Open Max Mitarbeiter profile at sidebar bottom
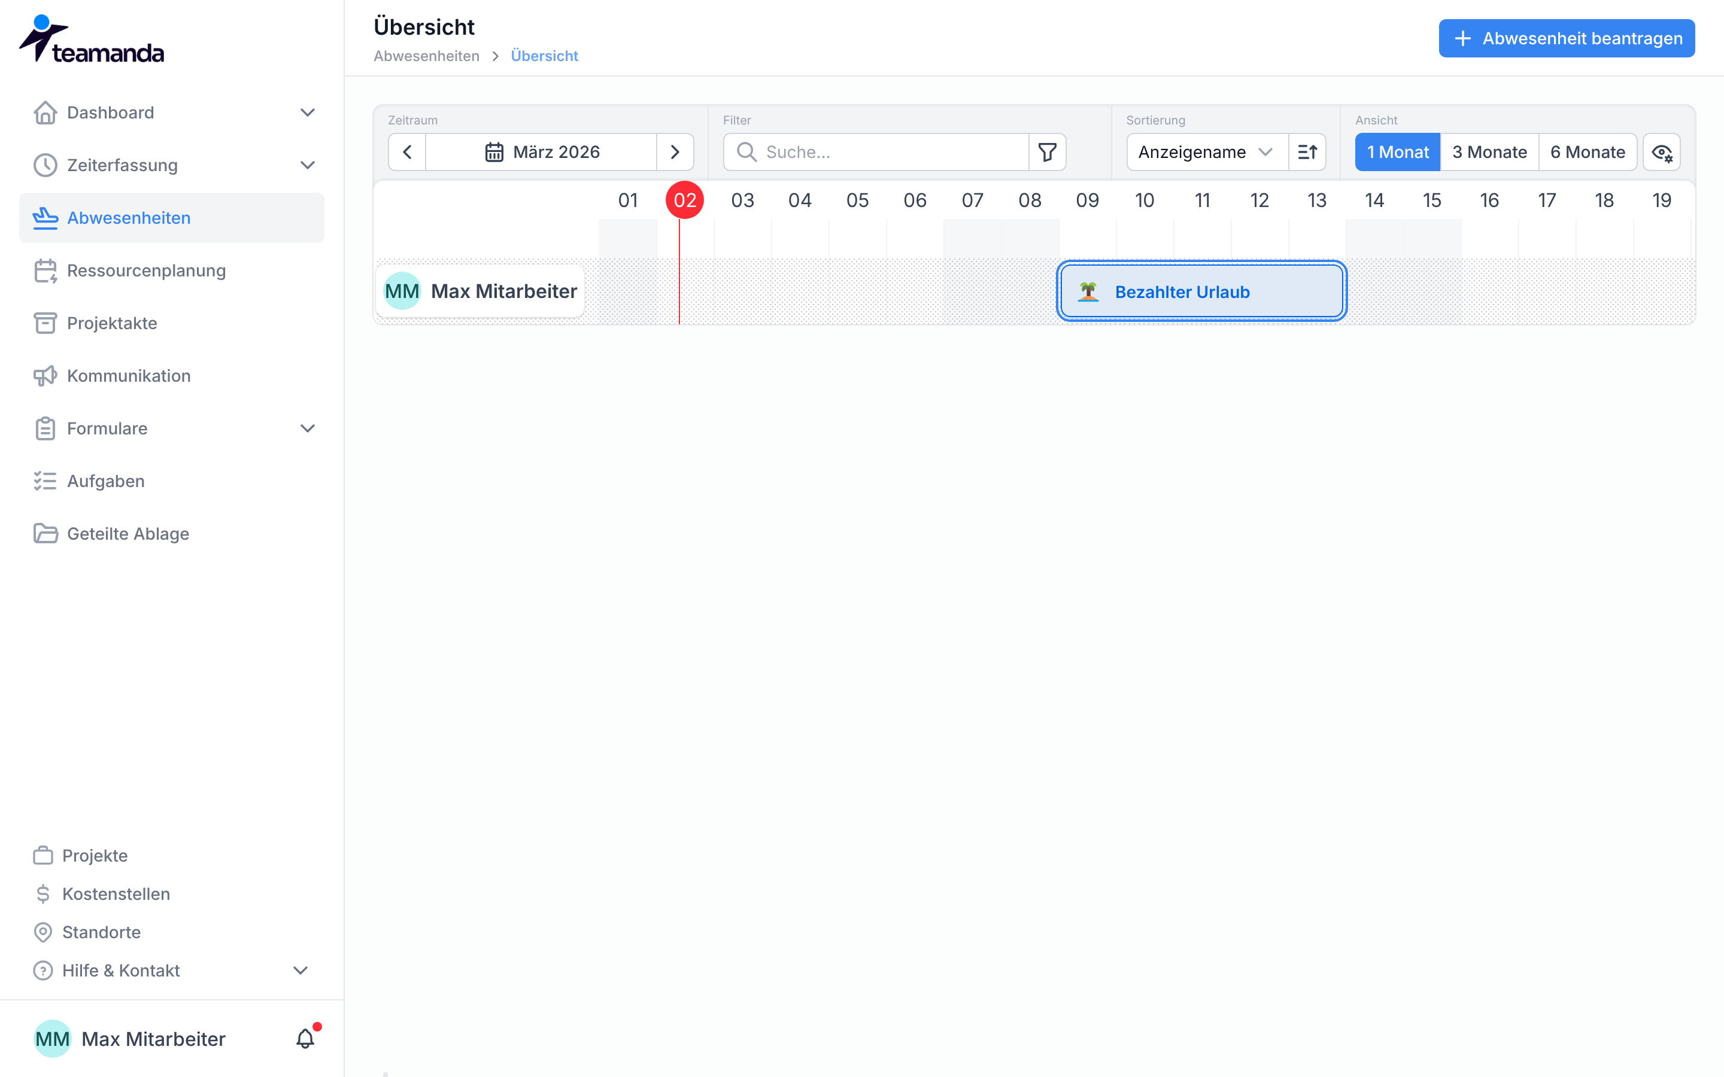The image size is (1724, 1077). 130,1039
